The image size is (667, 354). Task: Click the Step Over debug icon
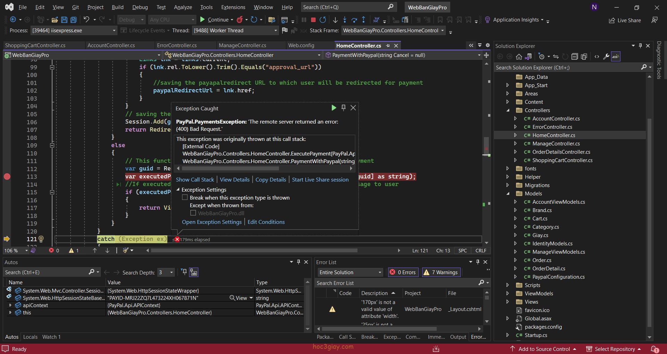(354, 20)
